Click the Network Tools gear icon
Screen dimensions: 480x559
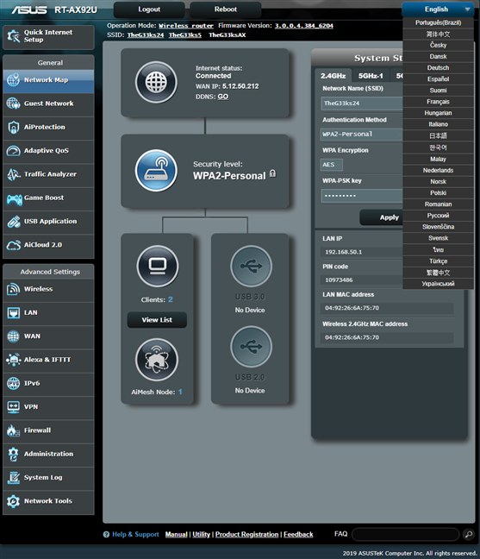point(13,501)
